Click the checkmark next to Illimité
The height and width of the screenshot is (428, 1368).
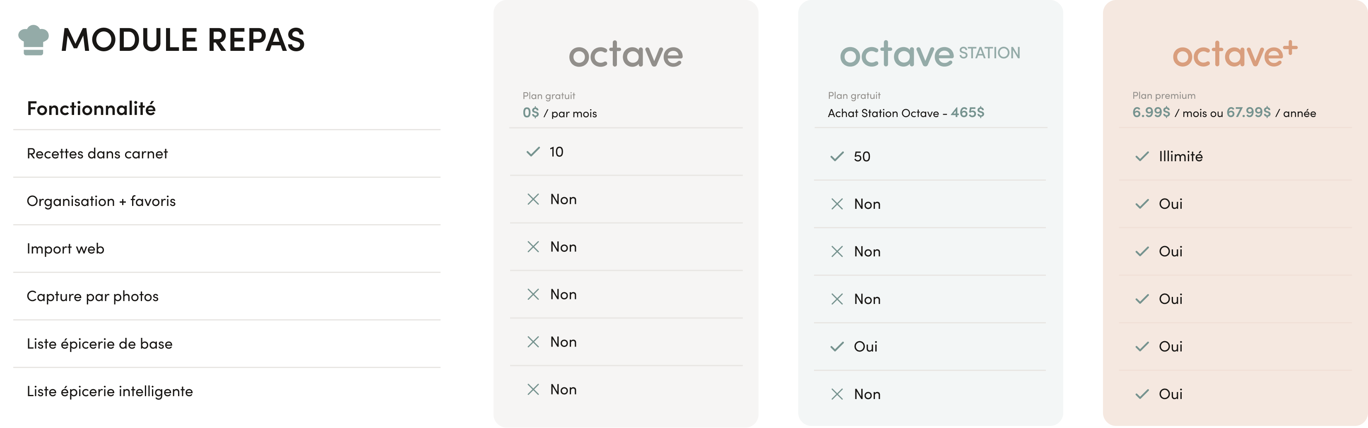(1142, 156)
